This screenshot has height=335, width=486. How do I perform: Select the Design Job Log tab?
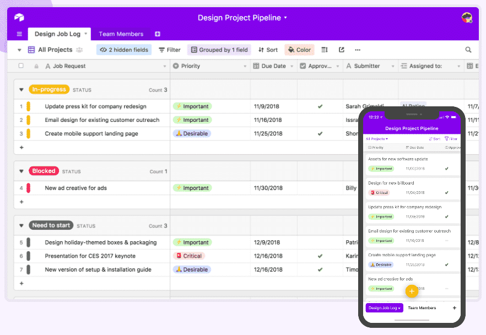click(56, 34)
